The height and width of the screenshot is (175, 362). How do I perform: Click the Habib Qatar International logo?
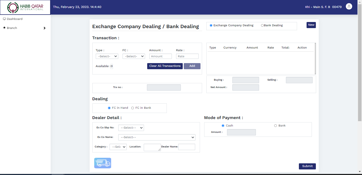pos(25,7)
